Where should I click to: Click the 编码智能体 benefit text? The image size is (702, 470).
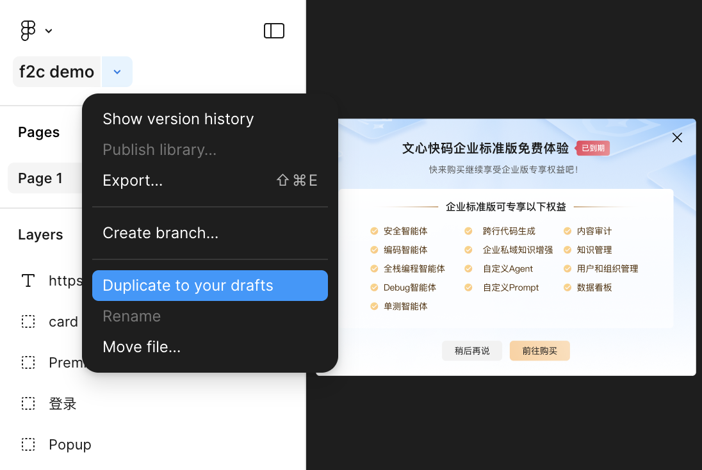click(405, 250)
